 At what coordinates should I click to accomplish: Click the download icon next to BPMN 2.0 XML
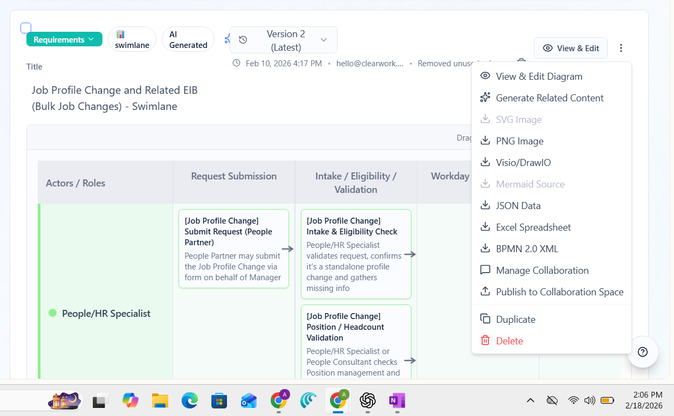(485, 248)
